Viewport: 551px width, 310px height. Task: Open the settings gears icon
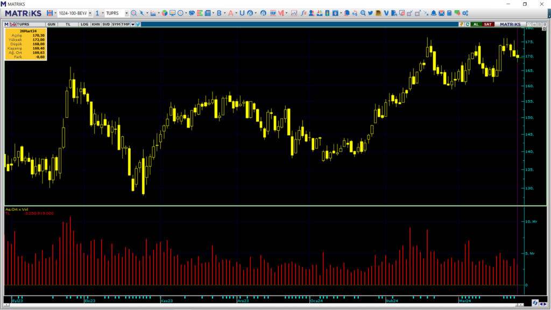click(465, 13)
